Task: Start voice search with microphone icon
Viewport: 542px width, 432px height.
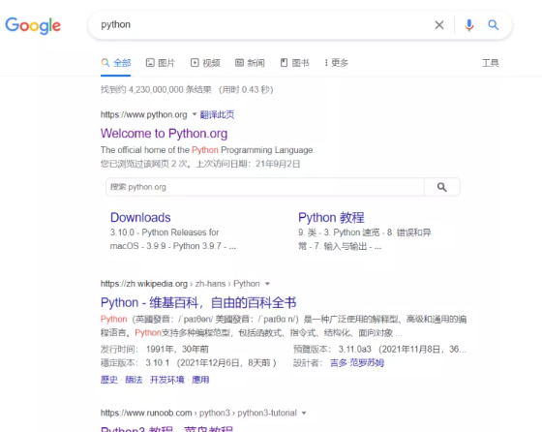Action: pyautogui.click(x=469, y=25)
